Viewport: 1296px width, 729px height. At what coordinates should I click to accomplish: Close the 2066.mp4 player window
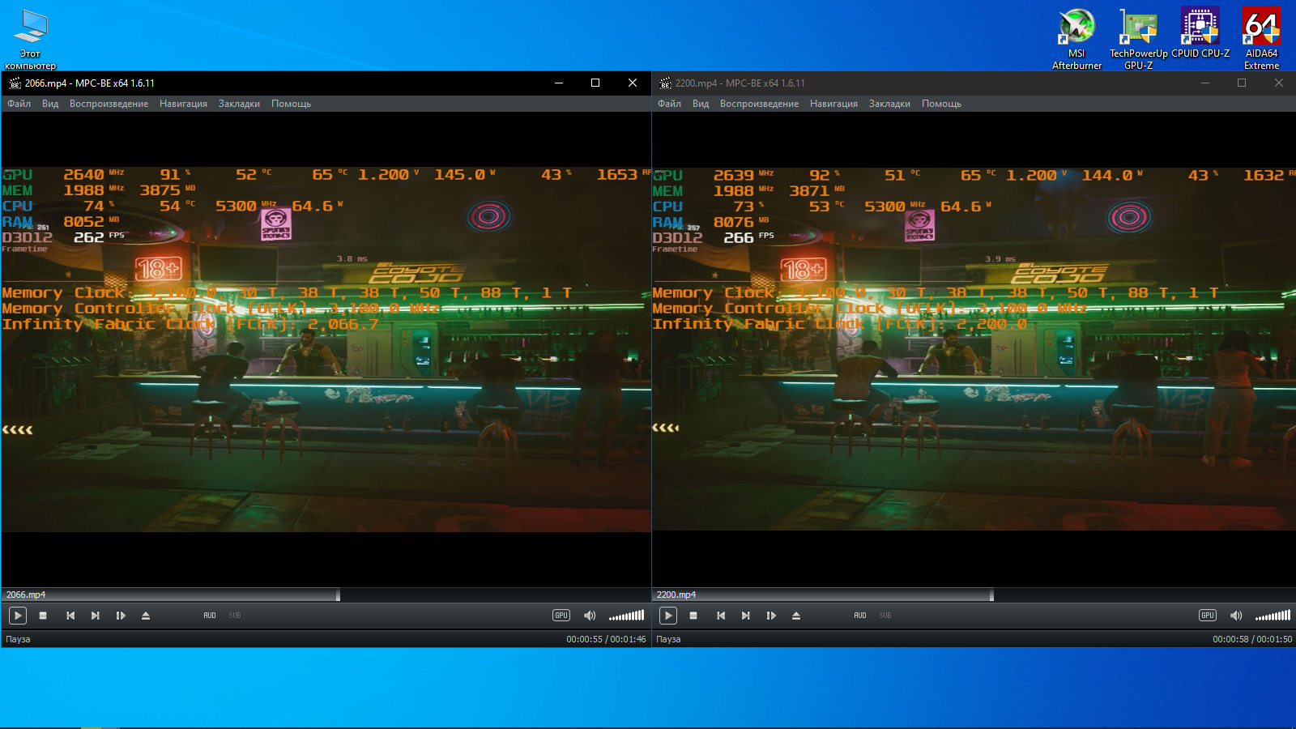(x=633, y=83)
